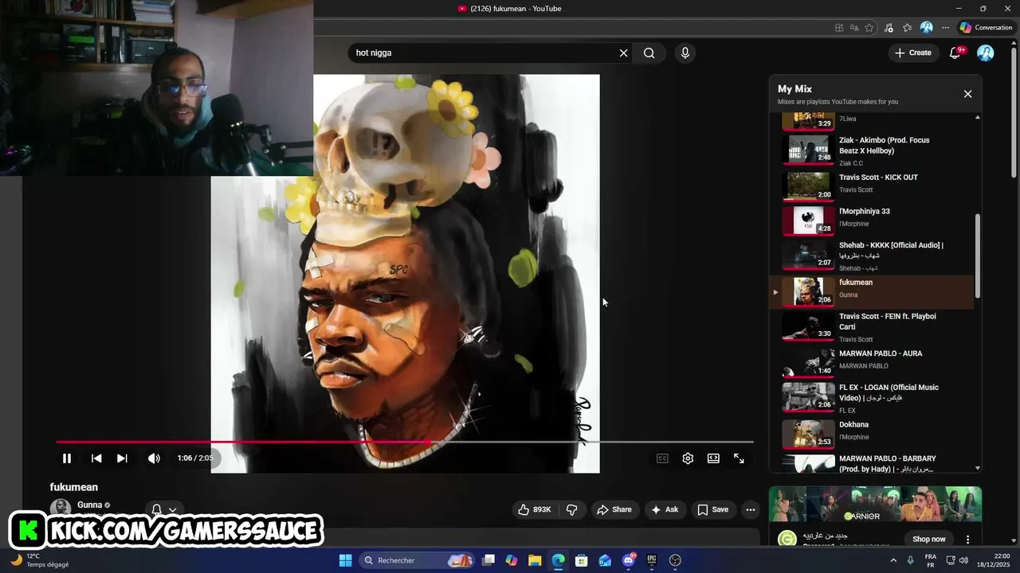1020x573 pixels.
Task: Open Edge settings and more menu
Action: point(946,27)
